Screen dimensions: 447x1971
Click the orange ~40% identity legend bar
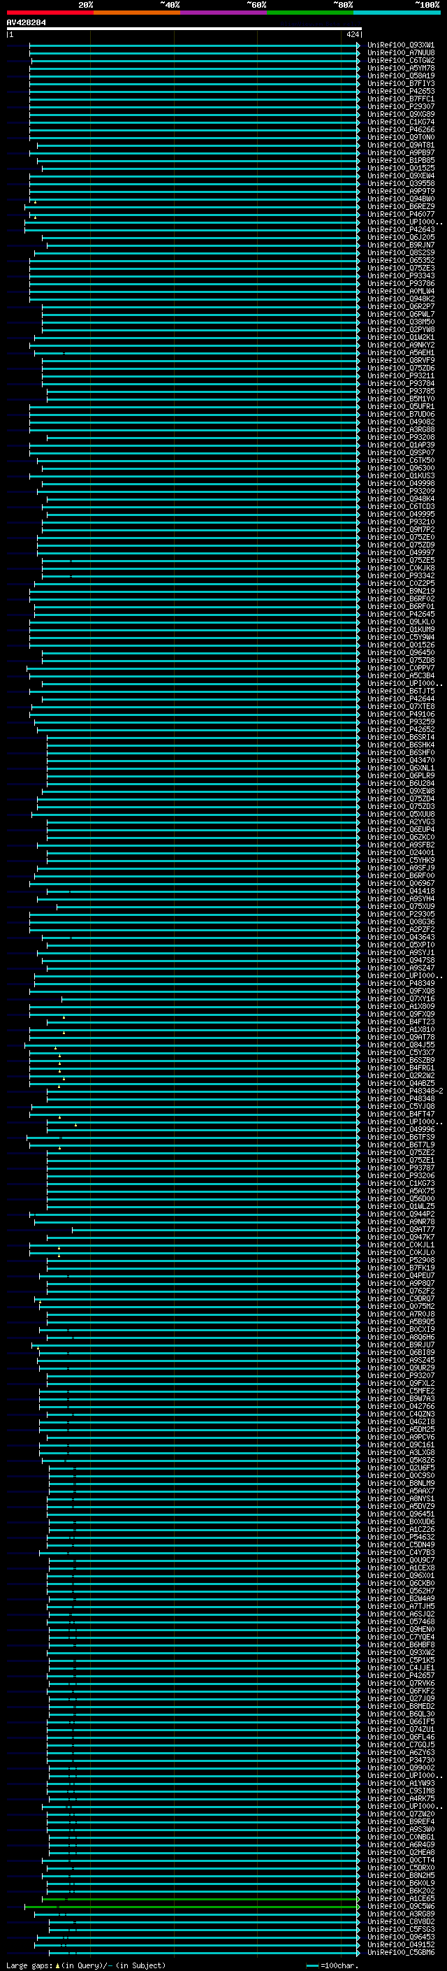click(137, 13)
